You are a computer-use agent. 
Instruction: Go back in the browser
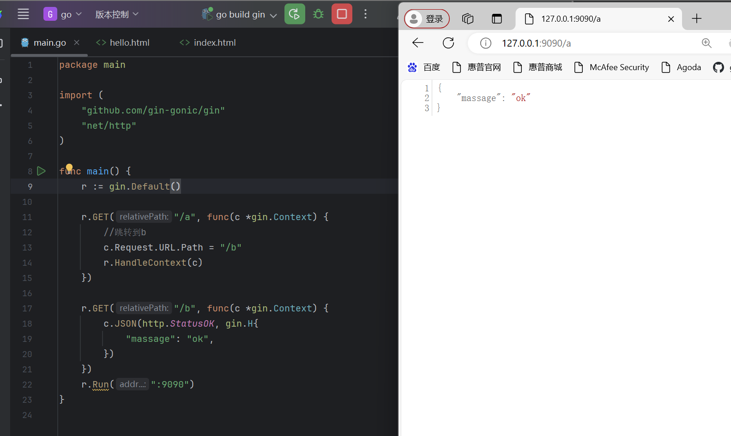[x=418, y=43]
